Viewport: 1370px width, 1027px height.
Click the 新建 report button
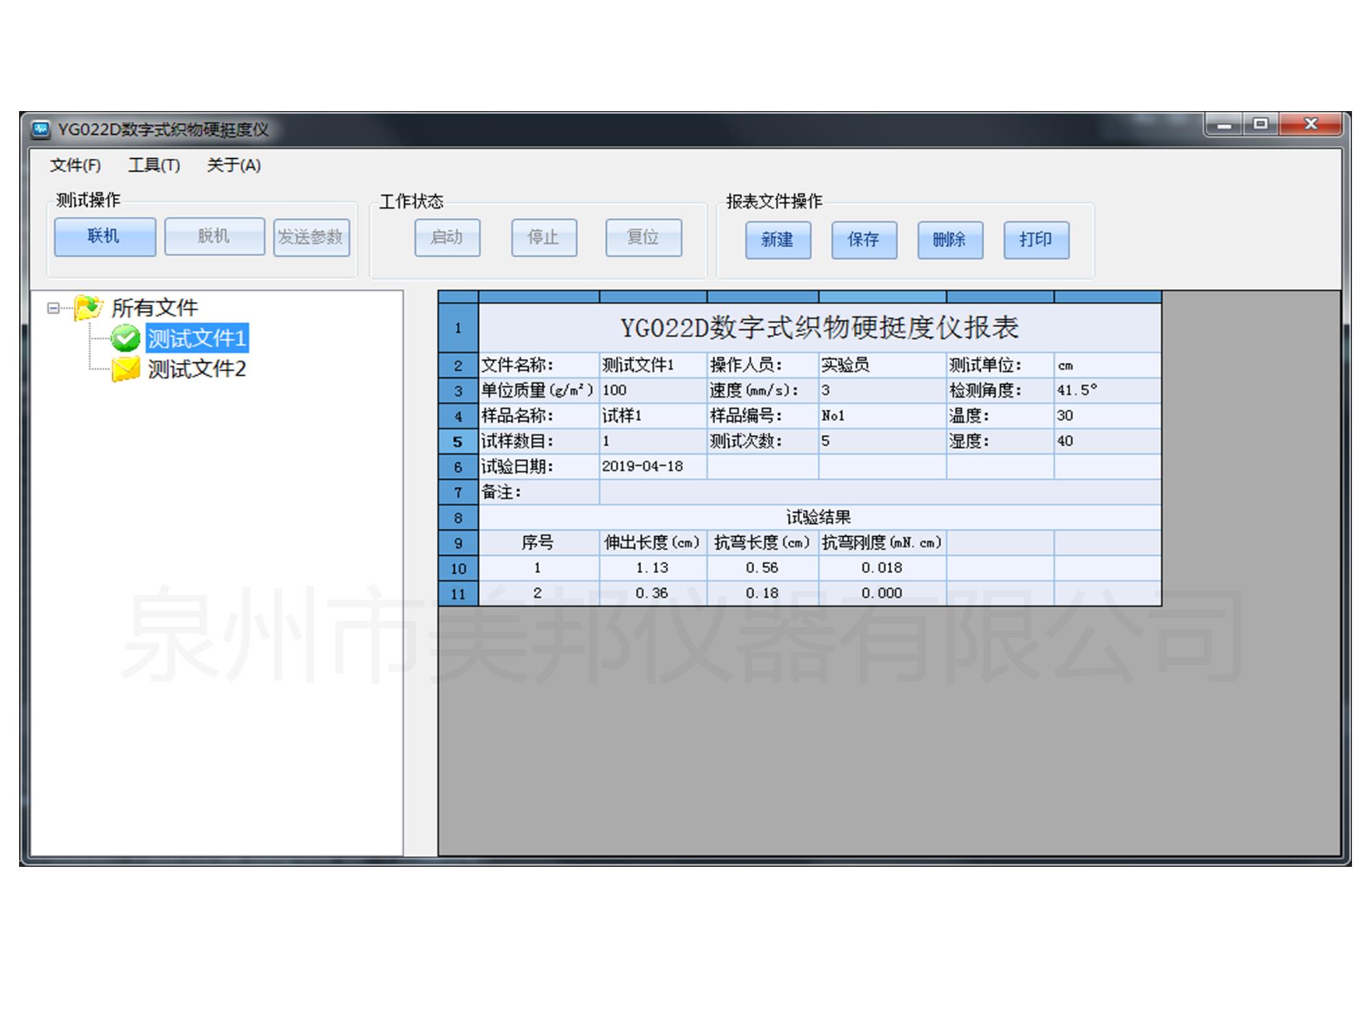click(777, 240)
